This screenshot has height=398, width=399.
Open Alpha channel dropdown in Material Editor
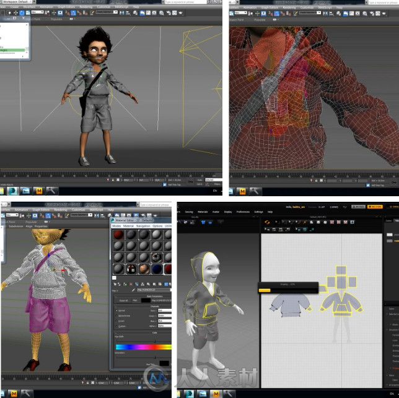165,326
